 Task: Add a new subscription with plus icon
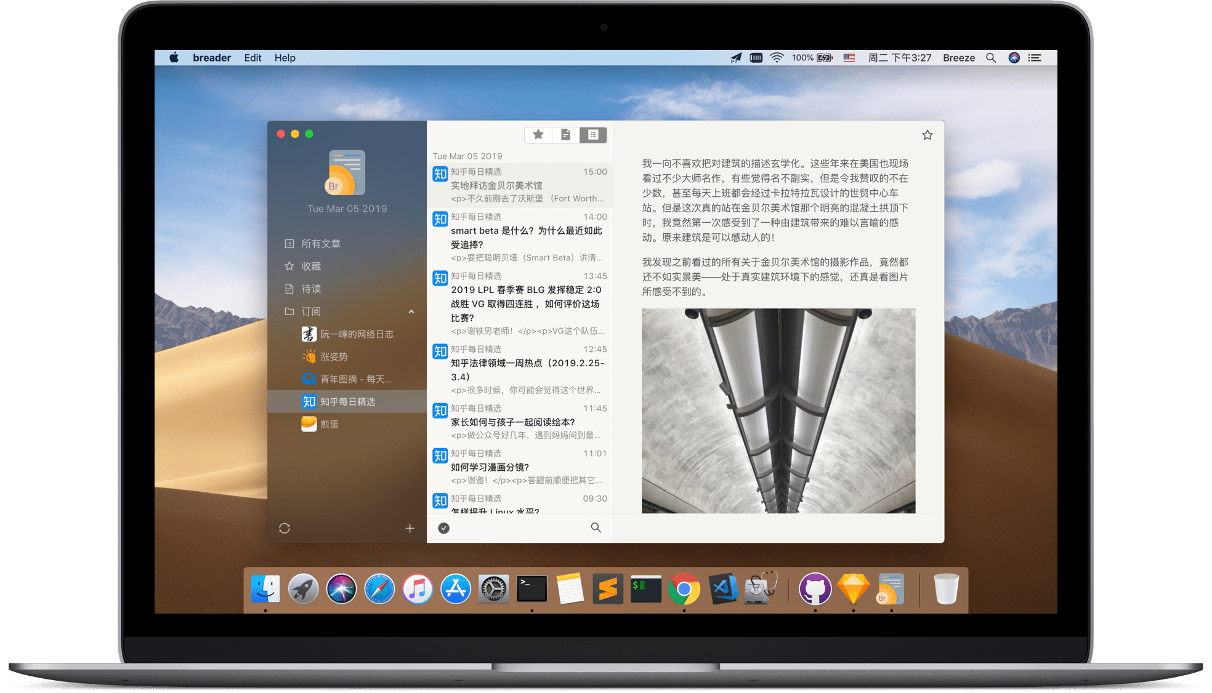point(410,528)
